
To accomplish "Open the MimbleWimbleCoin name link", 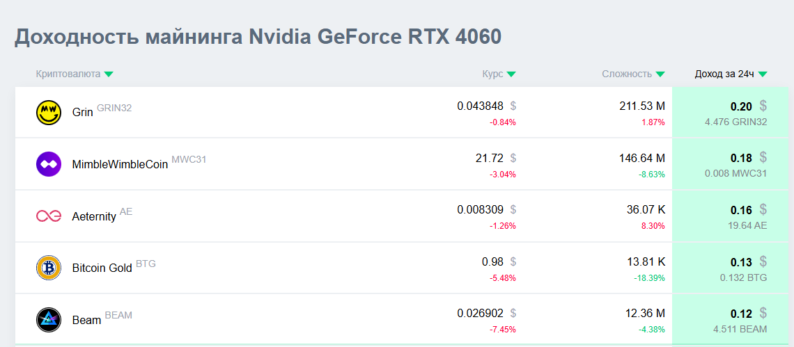I will (x=120, y=165).
